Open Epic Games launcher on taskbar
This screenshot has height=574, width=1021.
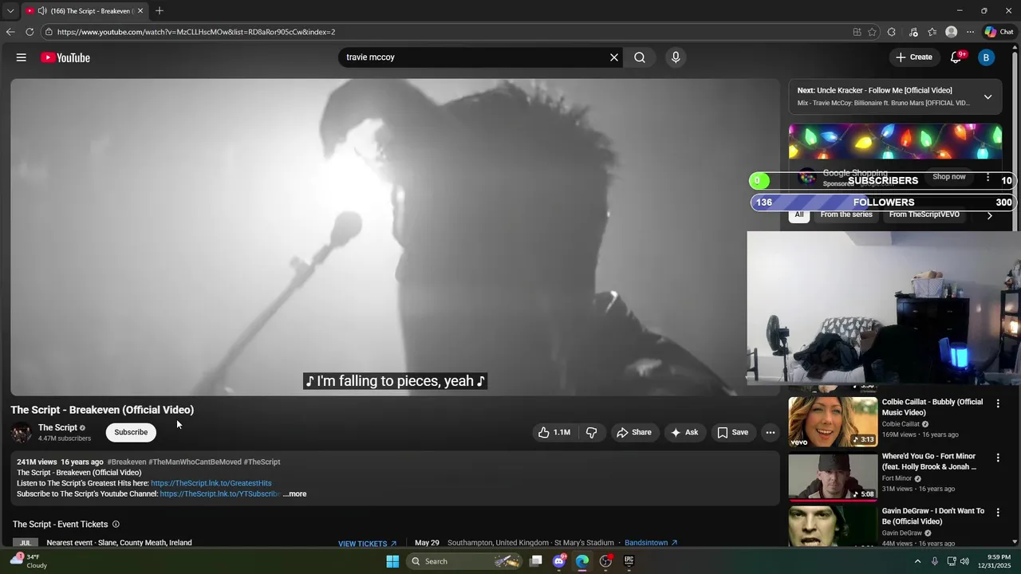629,561
